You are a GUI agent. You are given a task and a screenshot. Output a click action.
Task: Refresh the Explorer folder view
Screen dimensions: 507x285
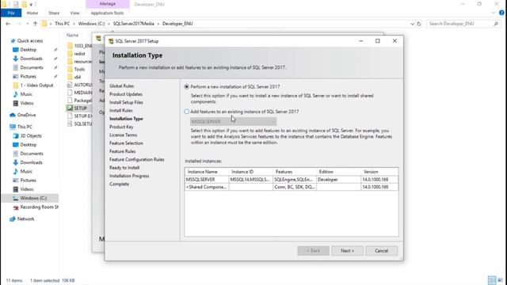[x=419, y=24]
